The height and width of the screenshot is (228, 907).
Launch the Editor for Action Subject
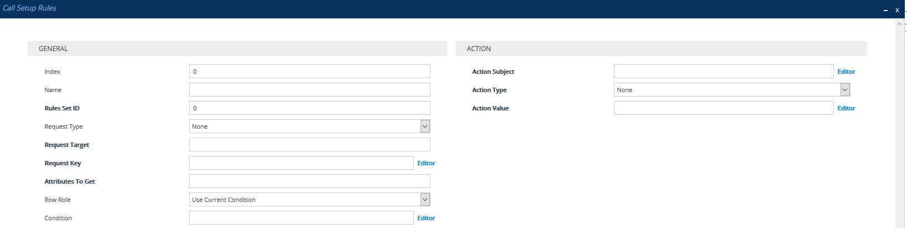846,72
